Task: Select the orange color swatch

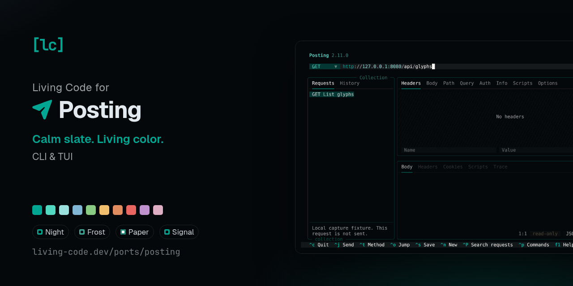Action: point(118,210)
